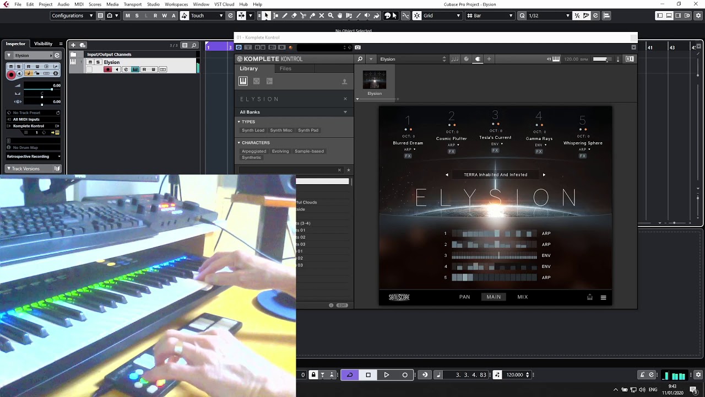Open the 1/32 quantize preset dropdown

549,15
